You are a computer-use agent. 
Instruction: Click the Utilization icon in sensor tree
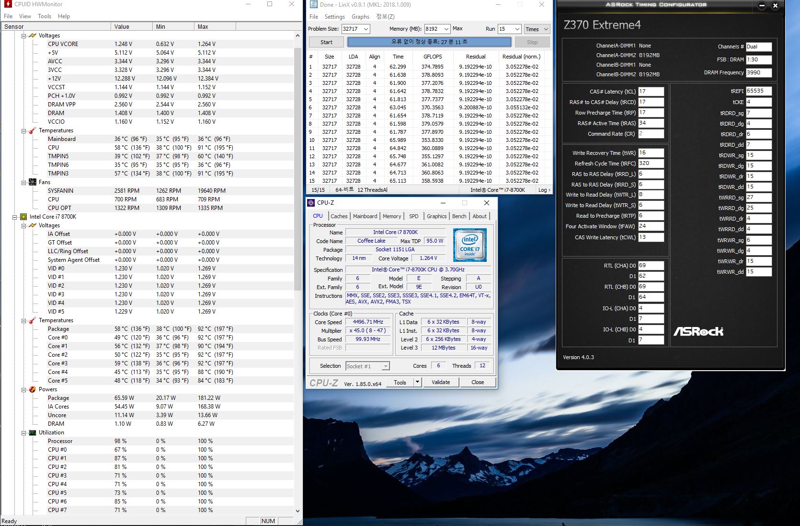(33, 432)
